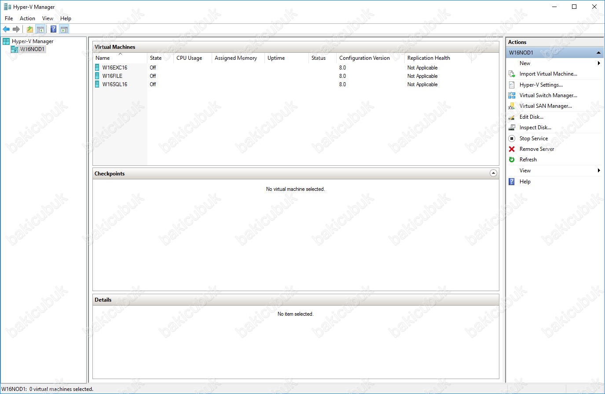605x394 pixels.
Task: Click the blue Help toolbar icon
Action: click(53, 29)
